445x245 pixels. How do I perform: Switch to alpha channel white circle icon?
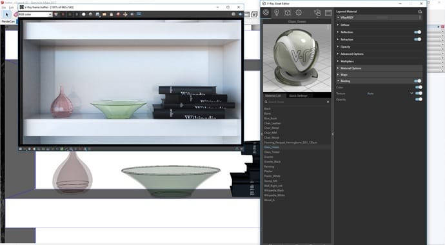(x=84, y=14)
